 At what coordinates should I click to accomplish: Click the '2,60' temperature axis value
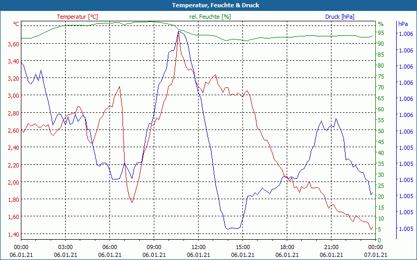coord(14,131)
